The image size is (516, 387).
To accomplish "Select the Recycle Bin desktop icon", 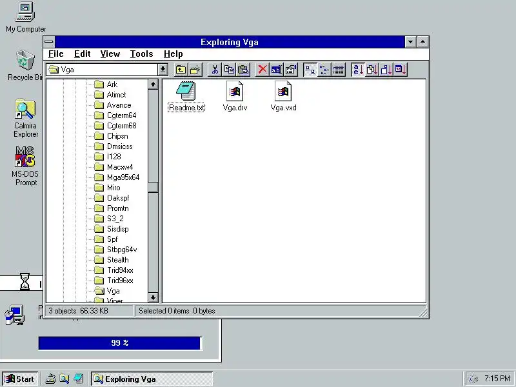I will (x=25, y=66).
